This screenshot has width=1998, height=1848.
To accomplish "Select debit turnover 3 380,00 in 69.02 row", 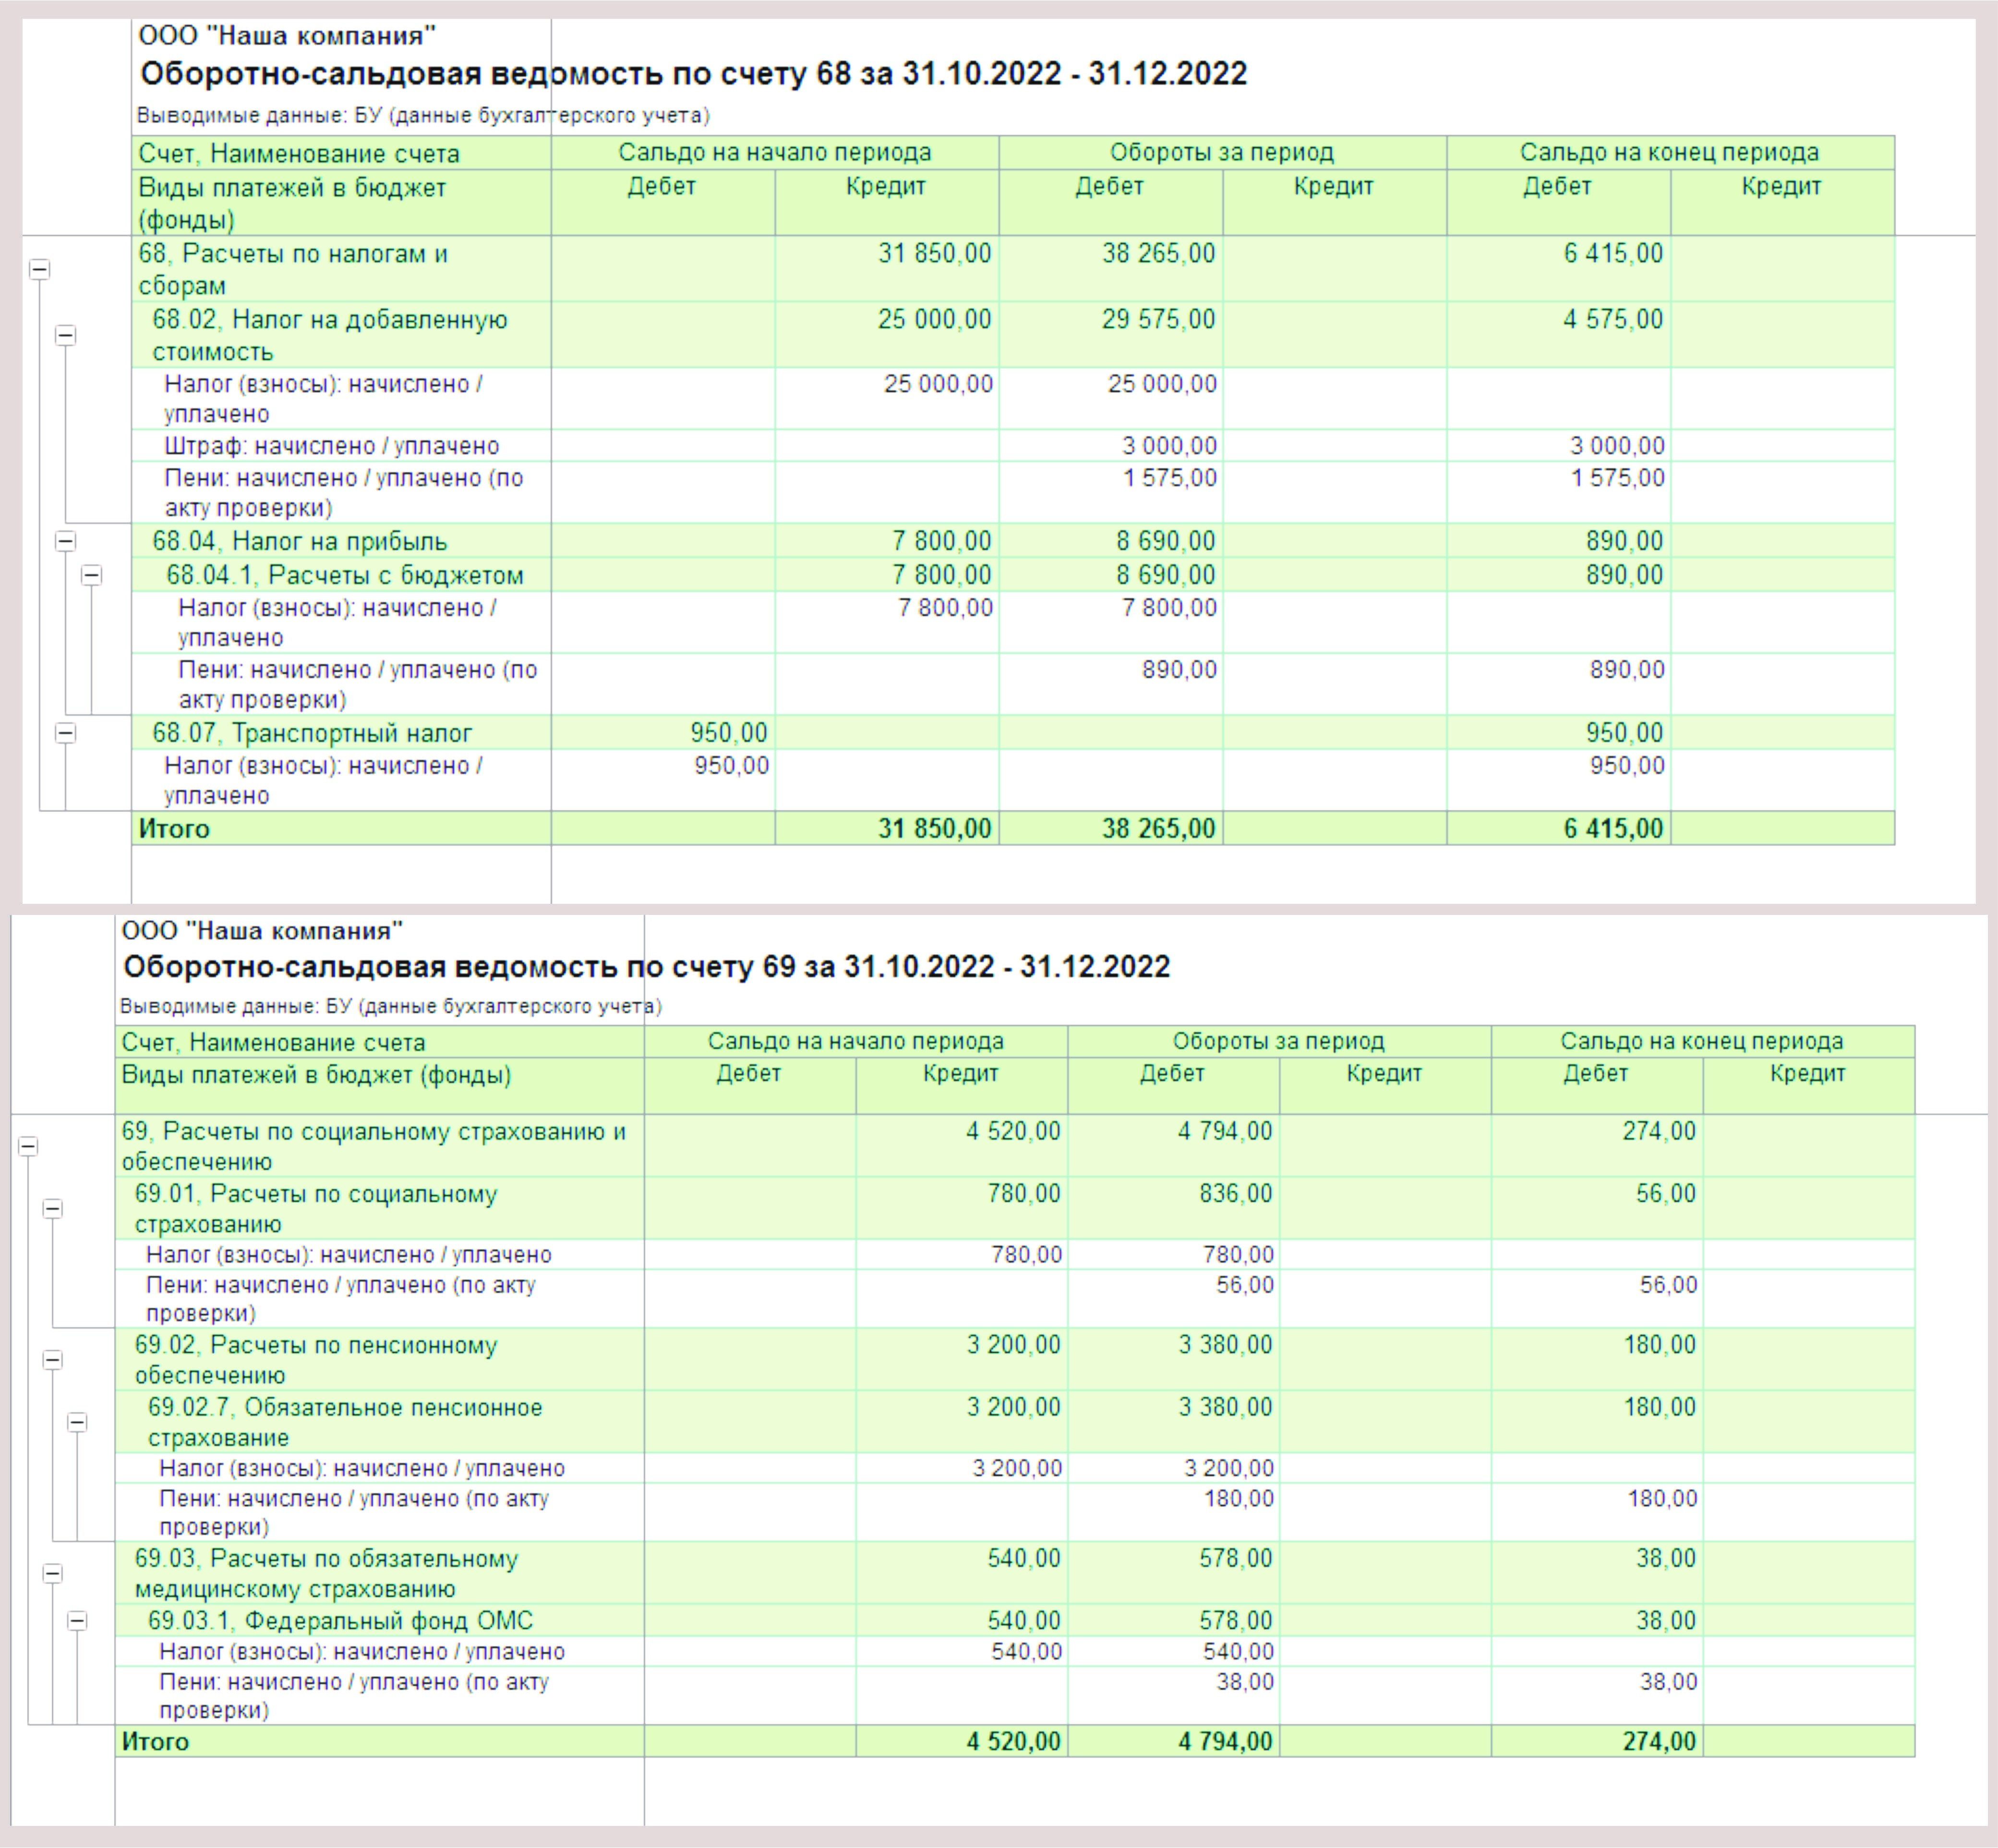I will coord(1225,1345).
